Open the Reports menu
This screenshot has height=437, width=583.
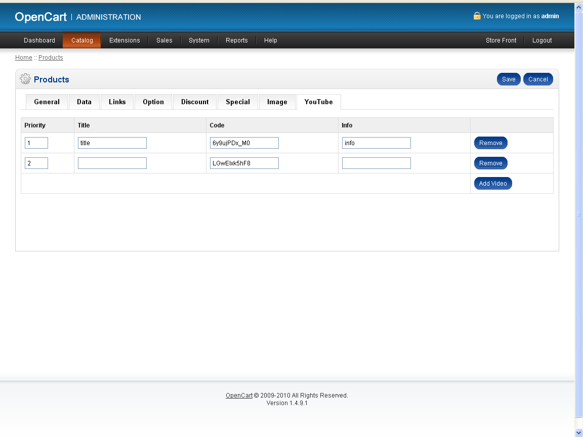[x=236, y=40]
